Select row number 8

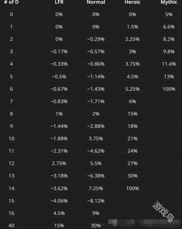click(x=12, y=114)
